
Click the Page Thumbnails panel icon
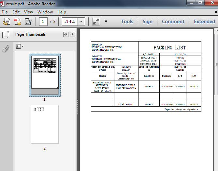pyautogui.click(x=6, y=34)
